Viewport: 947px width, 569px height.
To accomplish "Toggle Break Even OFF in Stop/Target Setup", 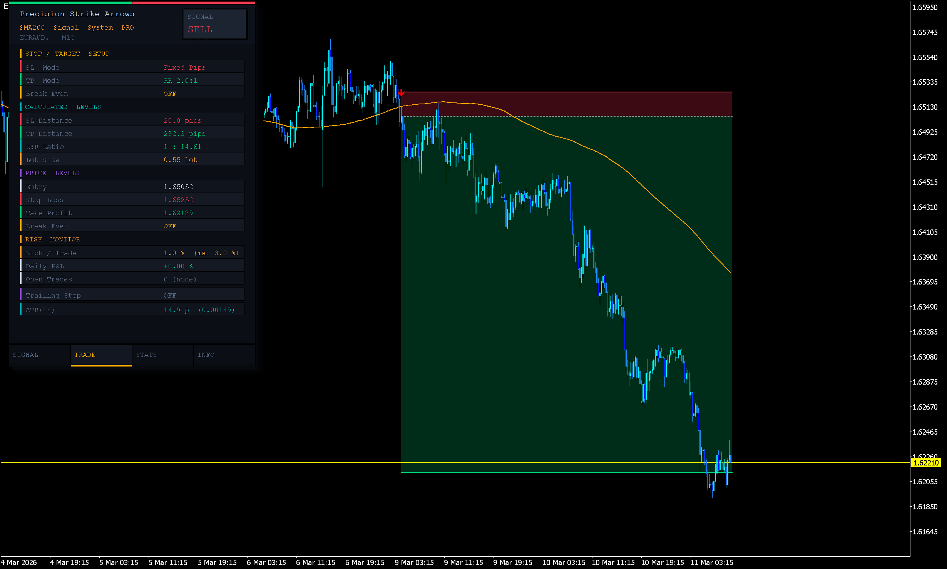I will [x=170, y=94].
